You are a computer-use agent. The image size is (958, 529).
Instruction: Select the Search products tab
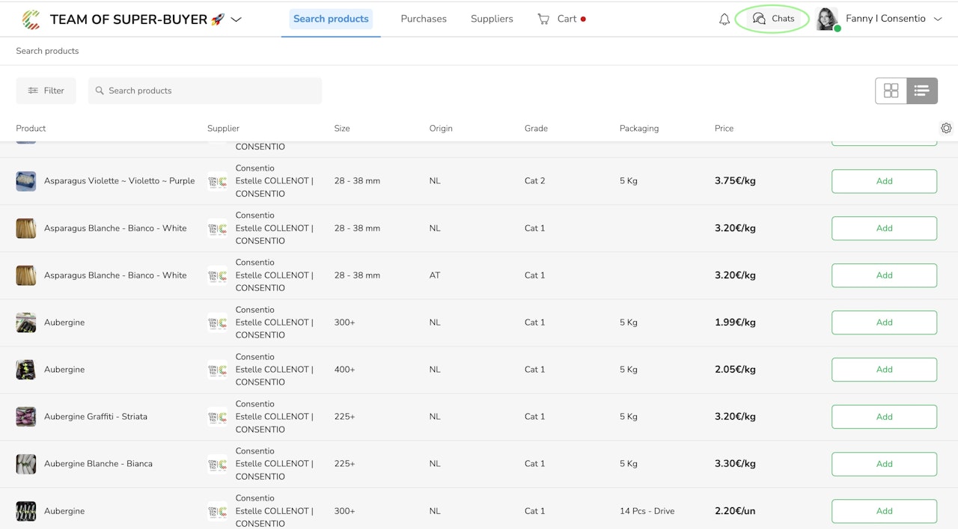331,19
